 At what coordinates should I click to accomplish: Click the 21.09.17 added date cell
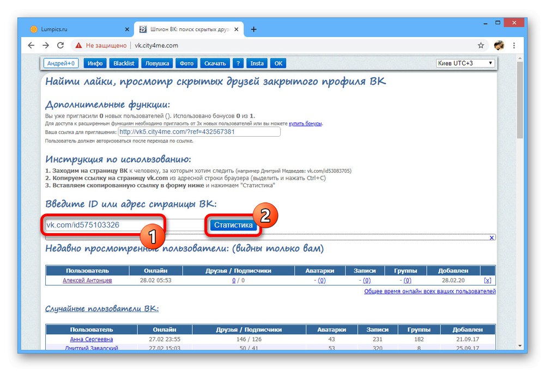pos(468,339)
